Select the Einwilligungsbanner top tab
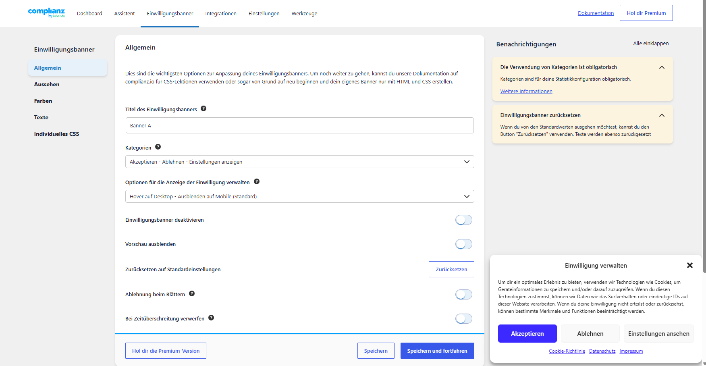 coord(170,14)
